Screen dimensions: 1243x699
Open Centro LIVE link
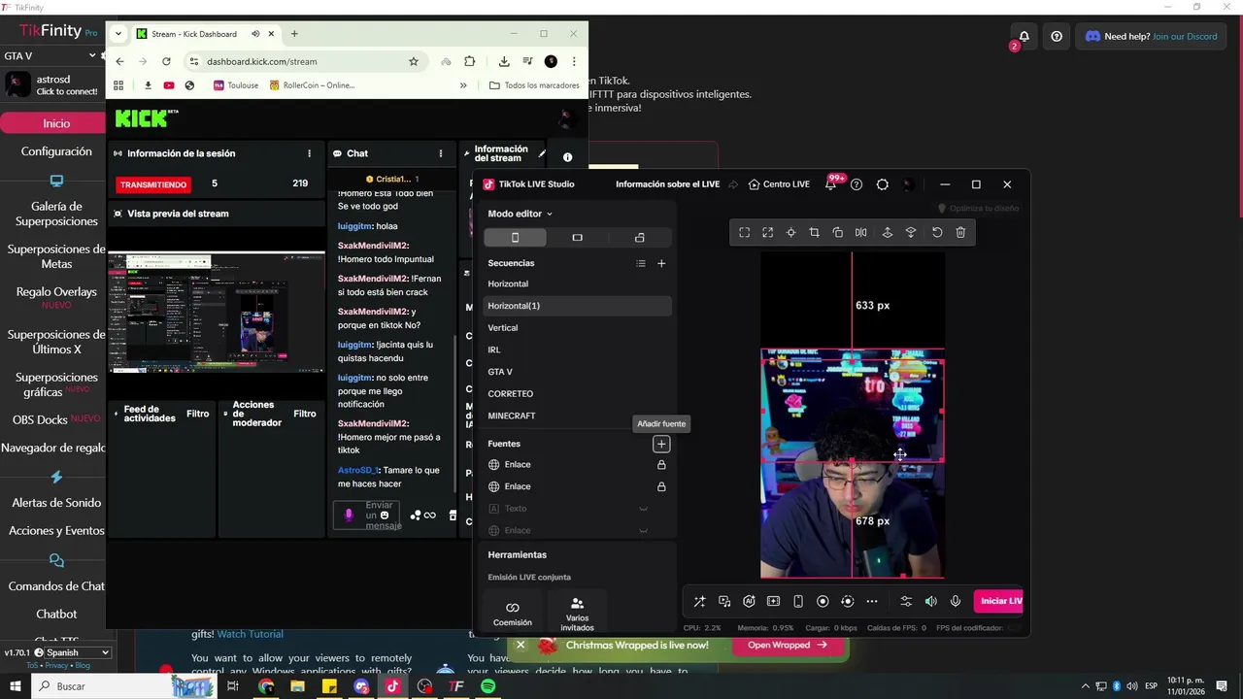780,184
